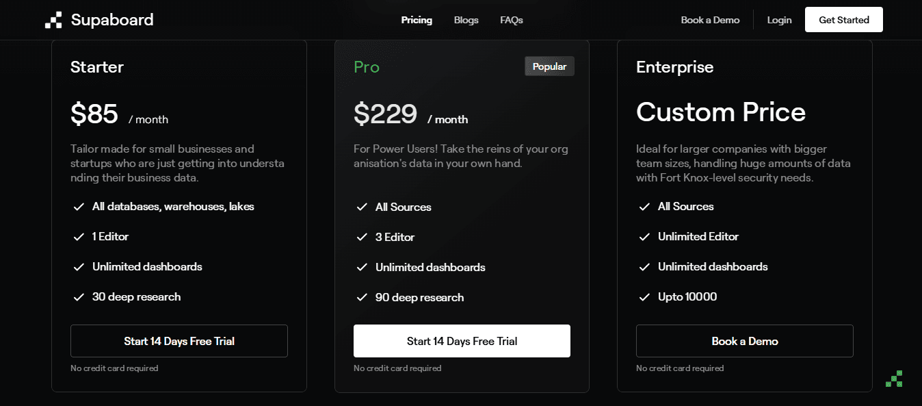Click the checkmark beside 'Unlimited dashboards' in Pro
Viewport: 922px width, 406px height.
tap(362, 267)
